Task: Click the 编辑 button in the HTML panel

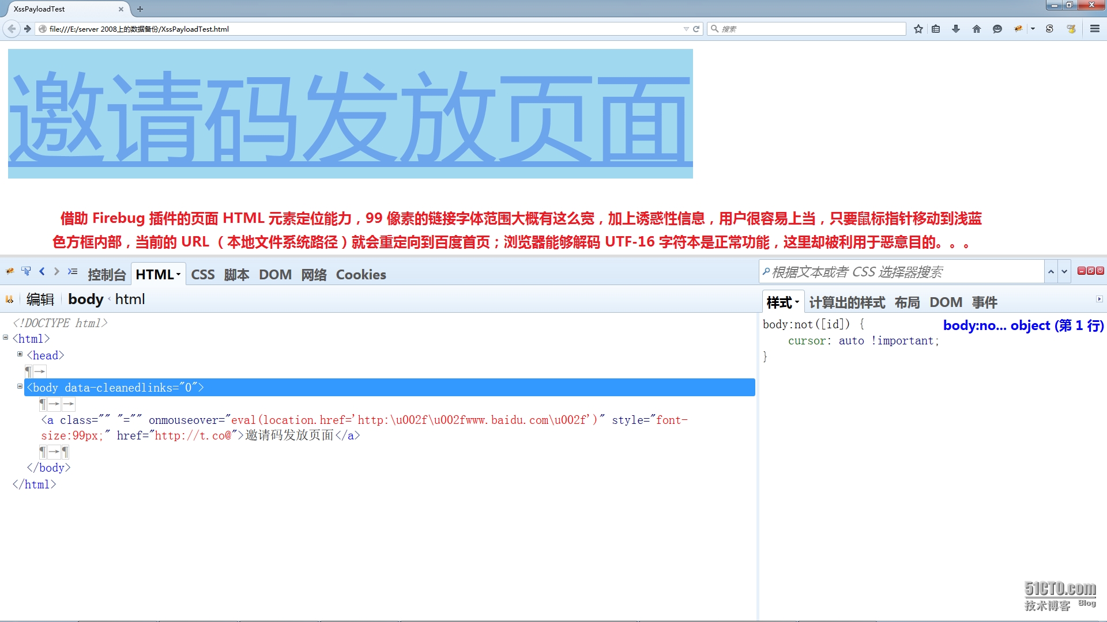Action: [40, 299]
